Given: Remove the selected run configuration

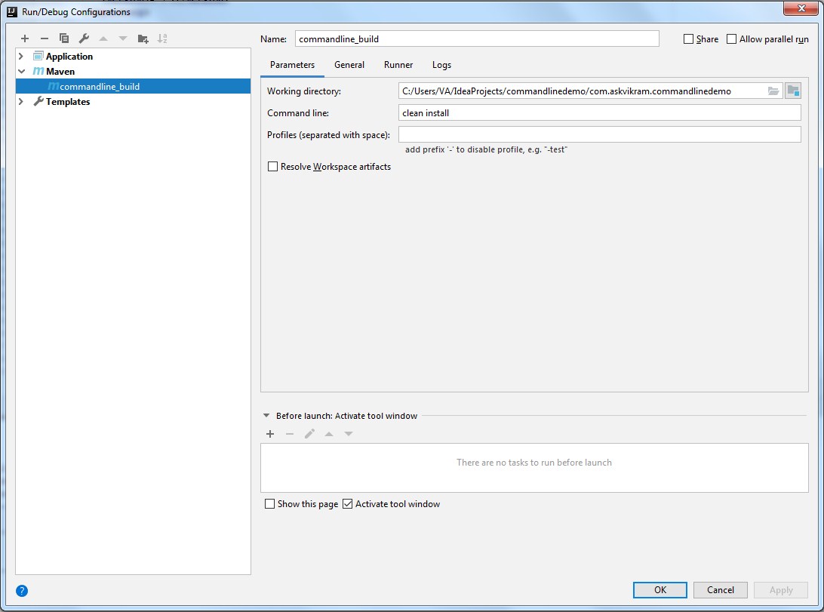Looking at the screenshot, I should click(44, 38).
